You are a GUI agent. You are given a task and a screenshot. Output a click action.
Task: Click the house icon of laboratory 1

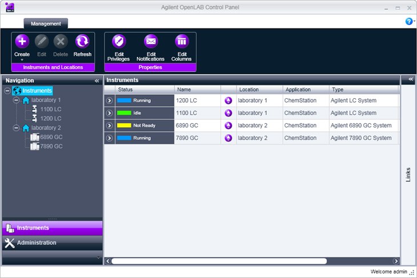coord(26,100)
